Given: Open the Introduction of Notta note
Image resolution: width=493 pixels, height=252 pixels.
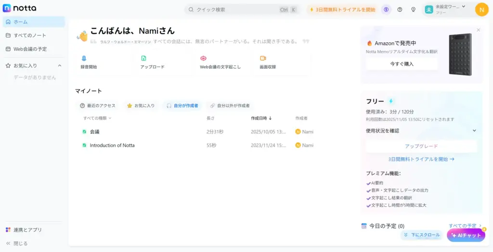Looking at the screenshot, I should (x=112, y=146).
